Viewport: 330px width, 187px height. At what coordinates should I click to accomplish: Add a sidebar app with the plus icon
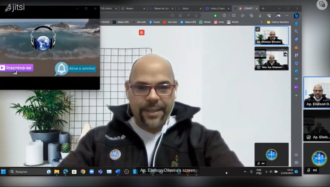(x=296, y=95)
